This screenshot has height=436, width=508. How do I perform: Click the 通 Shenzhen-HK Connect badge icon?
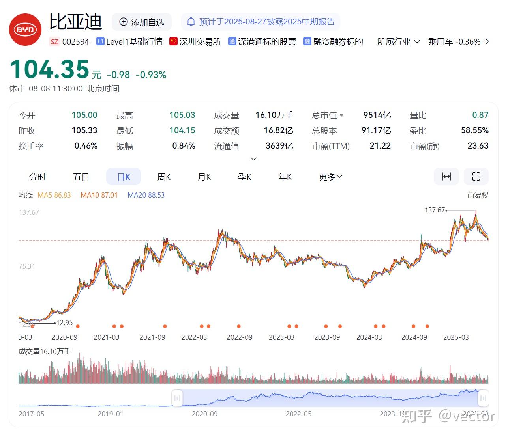[x=232, y=41]
